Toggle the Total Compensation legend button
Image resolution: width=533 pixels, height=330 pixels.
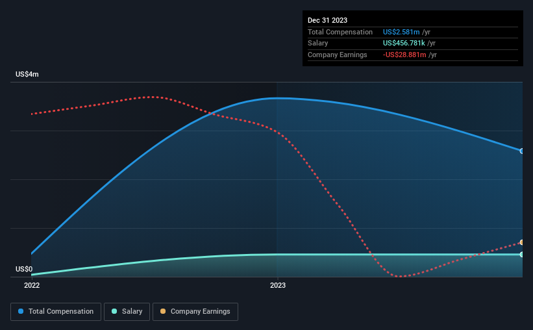[x=56, y=312]
